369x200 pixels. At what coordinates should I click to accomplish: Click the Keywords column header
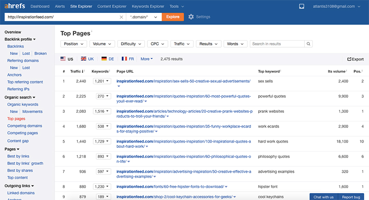click(101, 71)
